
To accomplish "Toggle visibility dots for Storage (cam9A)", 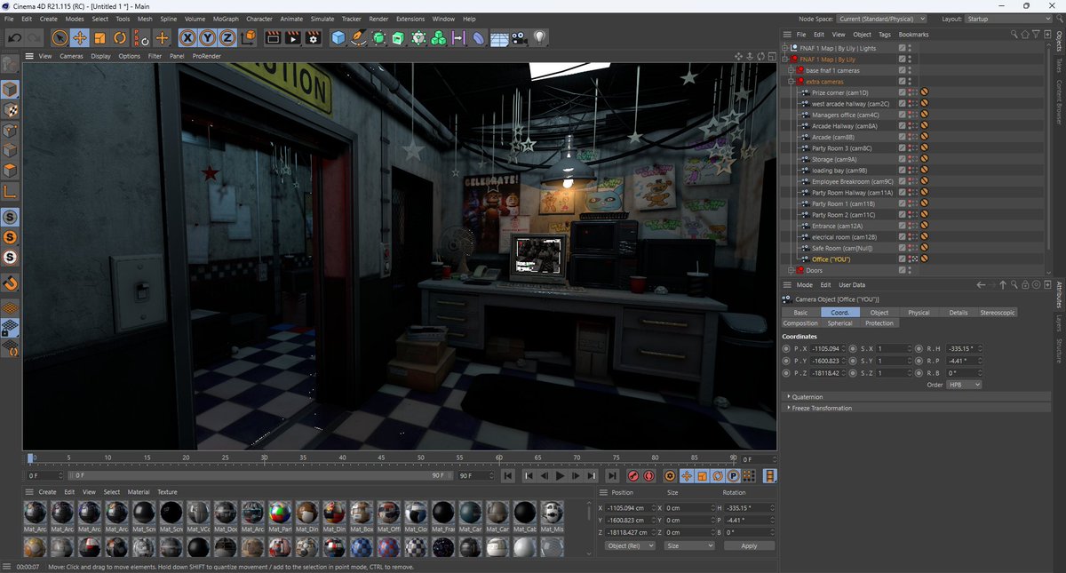I will tap(911, 159).
